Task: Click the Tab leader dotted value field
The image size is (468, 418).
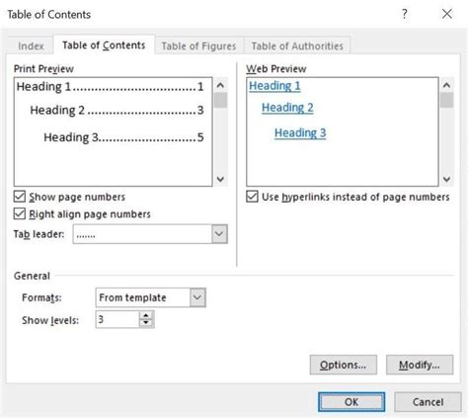Action: 142,234
